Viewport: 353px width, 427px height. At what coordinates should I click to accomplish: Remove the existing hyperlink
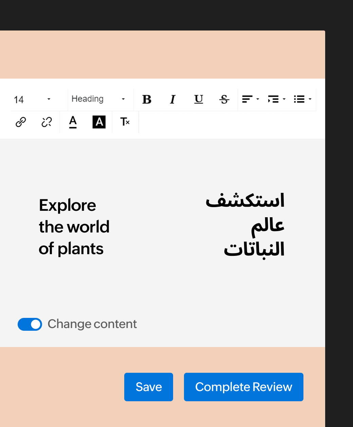click(46, 122)
